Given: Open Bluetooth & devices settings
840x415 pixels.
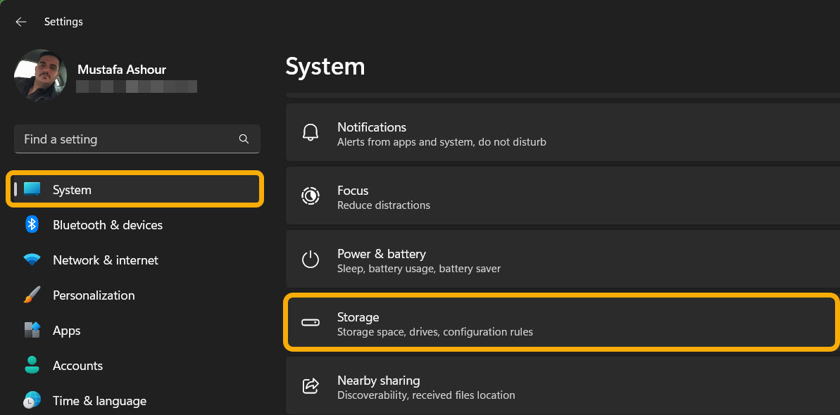Looking at the screenshot, I should (x=107, y=224).
